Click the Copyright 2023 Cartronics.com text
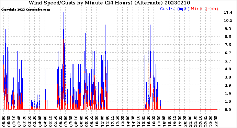Screen dimensions: 237x128 [25, 10]
